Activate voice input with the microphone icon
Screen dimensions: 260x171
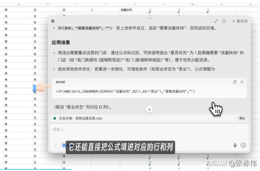tap(235, 145)
